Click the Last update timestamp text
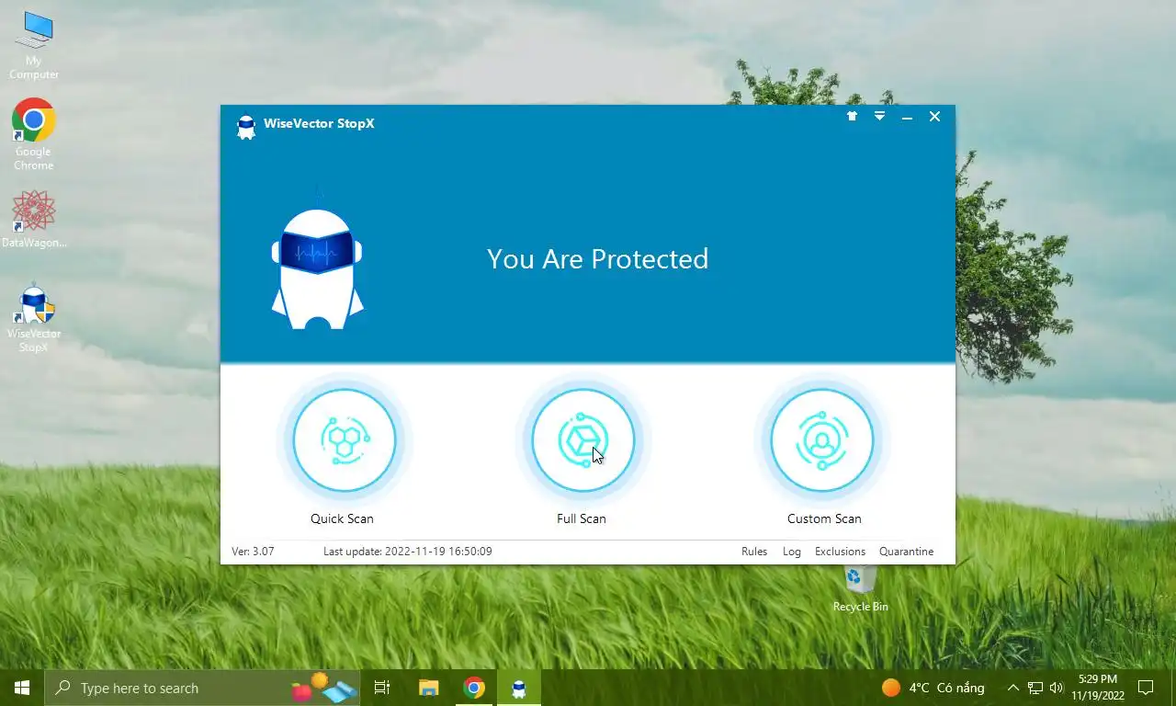The width and height of the screenshot is (1176, 706). [x=408, y=552]
